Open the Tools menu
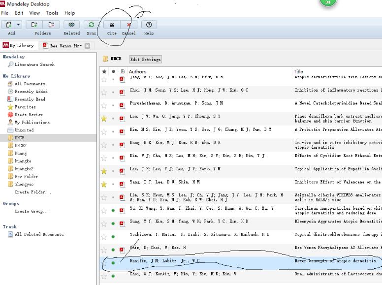This screenshot has height=285, width=382. point(52,13)
